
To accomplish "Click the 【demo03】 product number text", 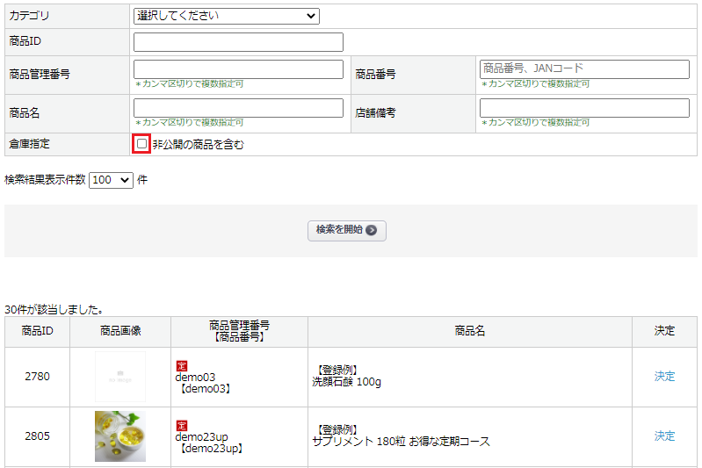I will [205, 389].
